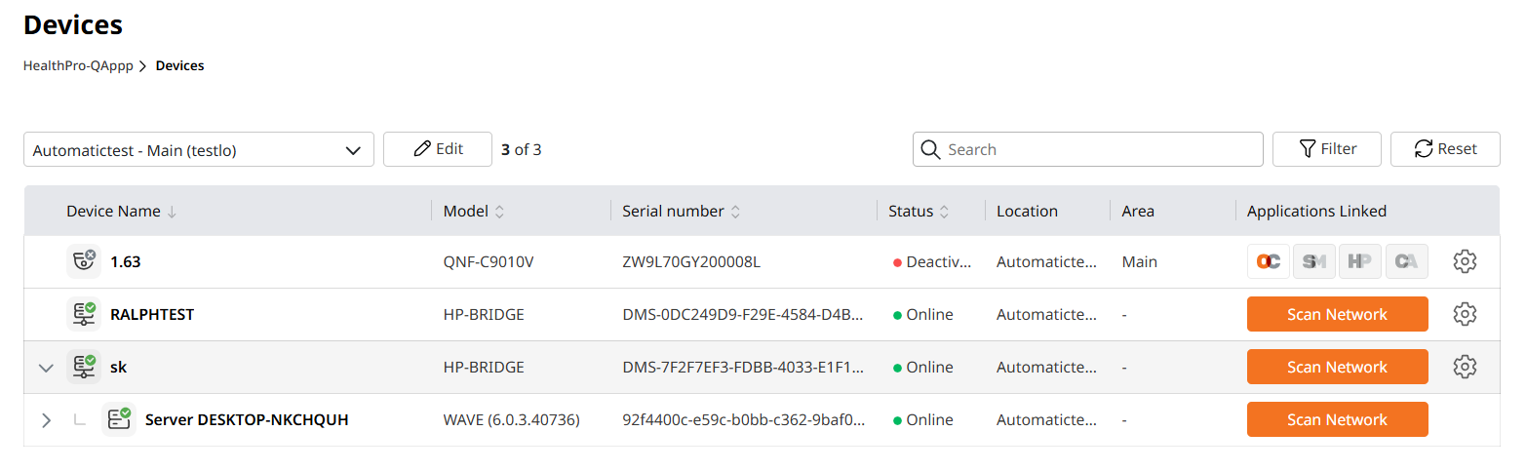Sort the table by Device Name
1526x471 pixels.
[121, 212]
